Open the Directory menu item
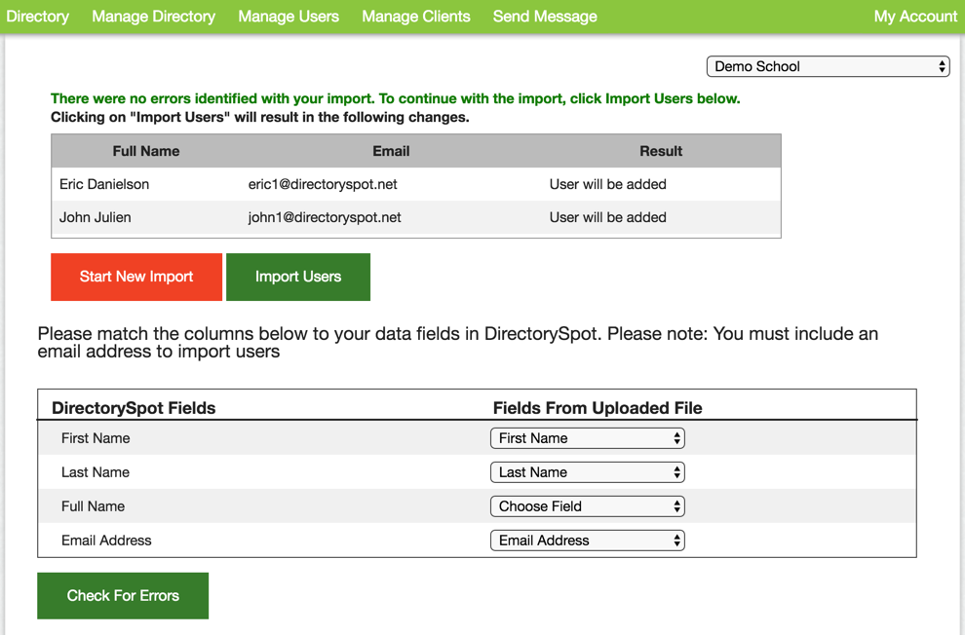Viewport: 965px width, 635px height. point(38,17)
